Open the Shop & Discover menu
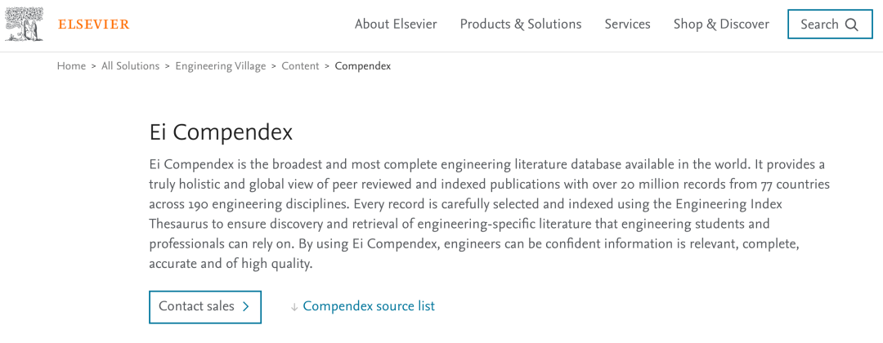Screen dimensions: 883x343 721,24
